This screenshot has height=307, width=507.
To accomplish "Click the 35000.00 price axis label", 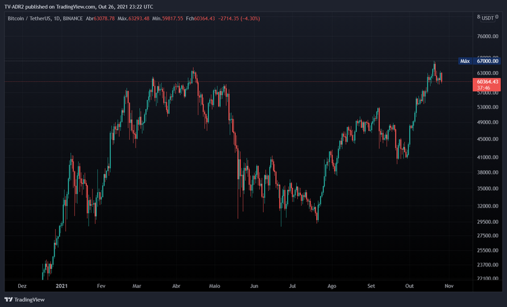I will coord(487,188).
